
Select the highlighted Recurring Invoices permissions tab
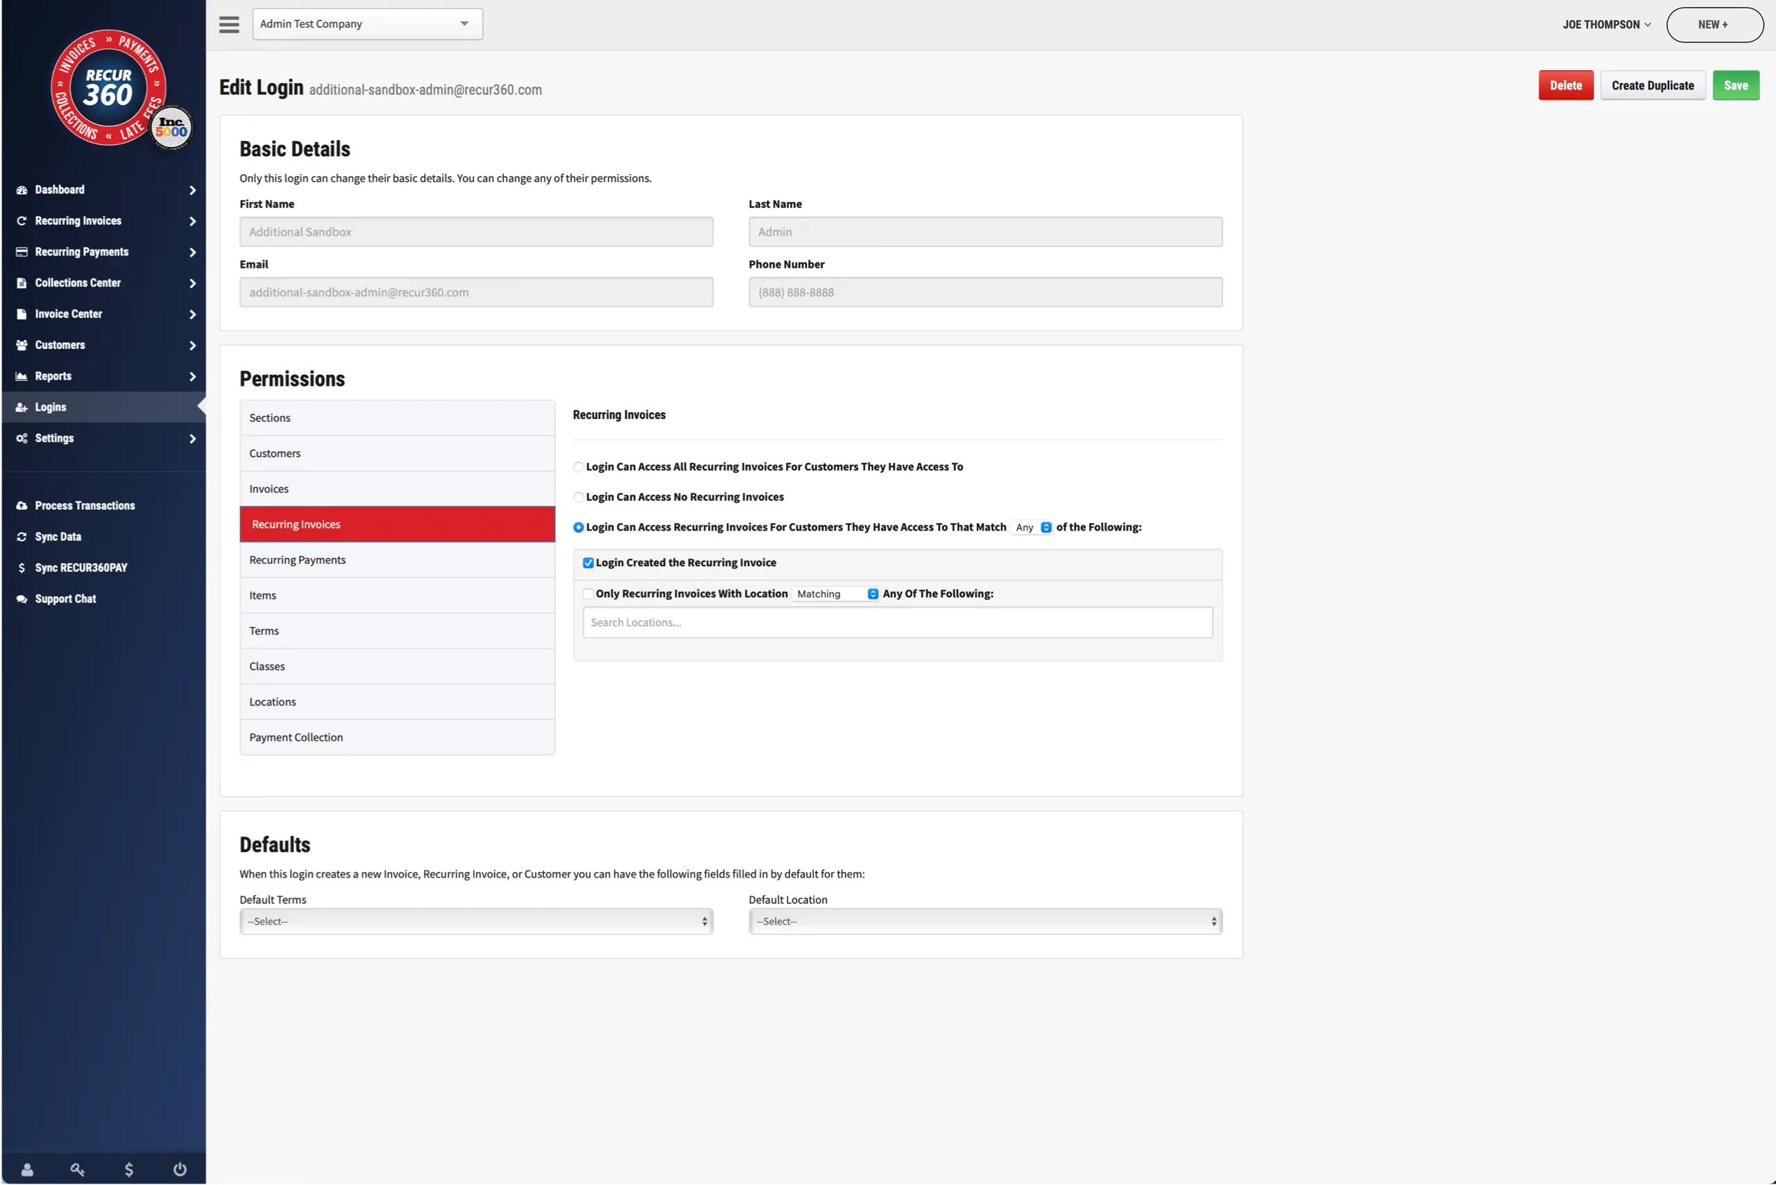(398, 525)
